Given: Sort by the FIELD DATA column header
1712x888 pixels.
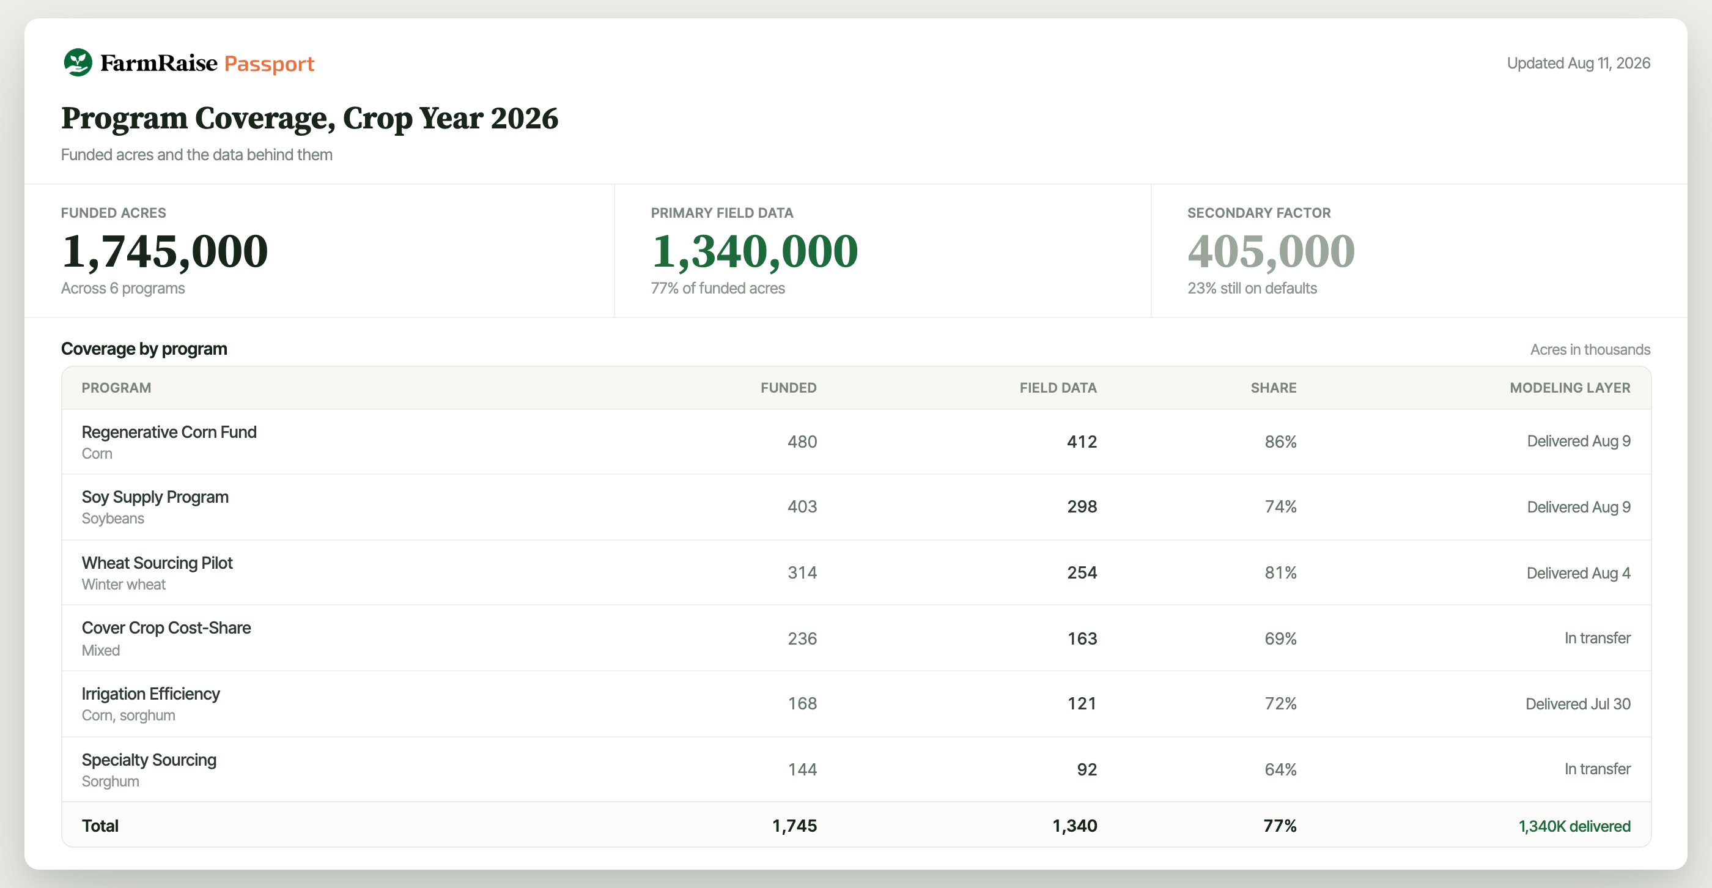Looking at the screenshot, I should [x=1058, y=388].
